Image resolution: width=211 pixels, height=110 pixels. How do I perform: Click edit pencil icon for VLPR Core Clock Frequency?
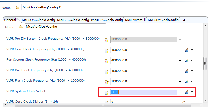click(x=187, y=50)
